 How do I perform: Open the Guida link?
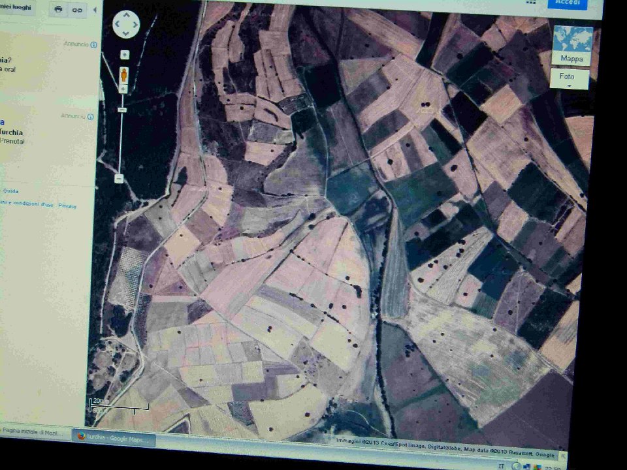point(10,191)
